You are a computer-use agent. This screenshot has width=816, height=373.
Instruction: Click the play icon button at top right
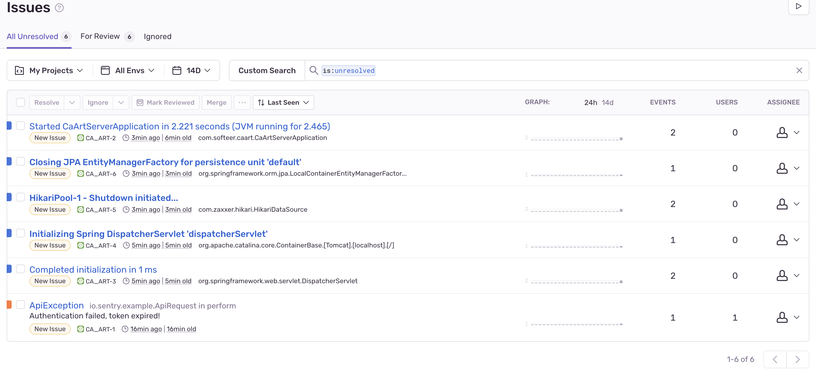tap(799, 6)
